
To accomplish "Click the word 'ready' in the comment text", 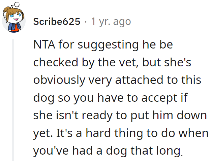I will tap(97, 116).
